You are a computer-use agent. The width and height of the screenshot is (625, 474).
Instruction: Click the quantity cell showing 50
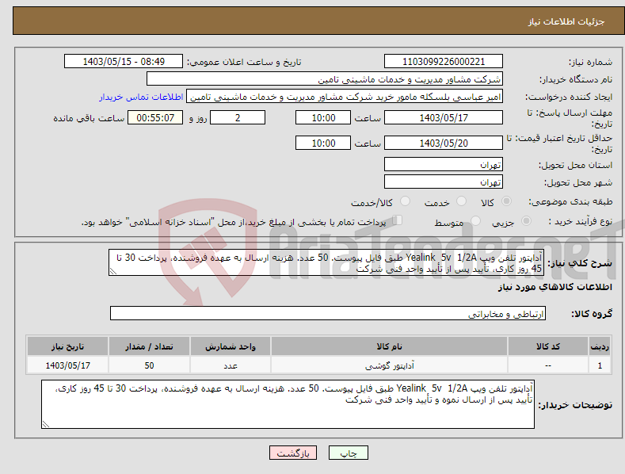[149, 365]
